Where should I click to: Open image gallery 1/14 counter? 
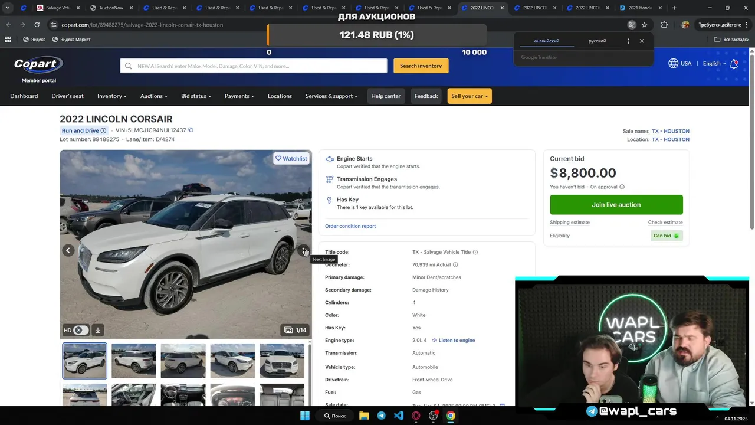tap(295, 330)
